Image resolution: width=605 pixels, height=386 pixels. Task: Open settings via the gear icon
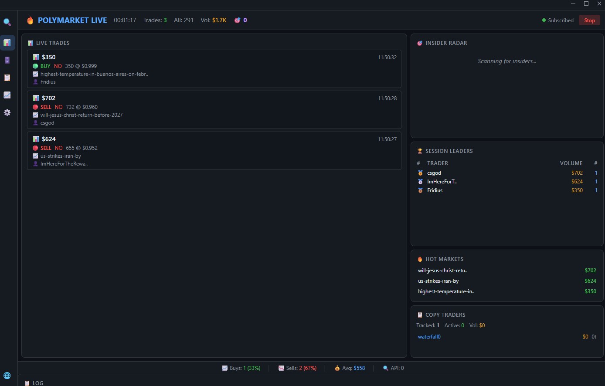click(7, 112)
